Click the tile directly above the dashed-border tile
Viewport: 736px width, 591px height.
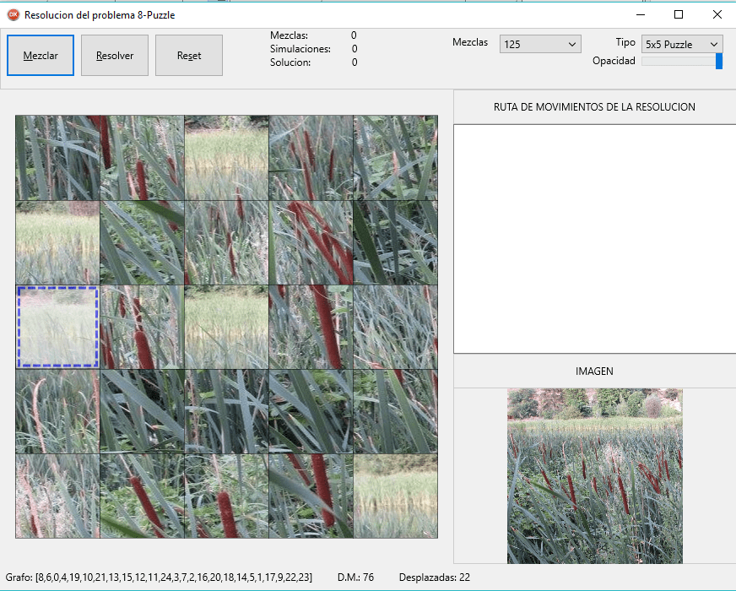tap(57, 242)
